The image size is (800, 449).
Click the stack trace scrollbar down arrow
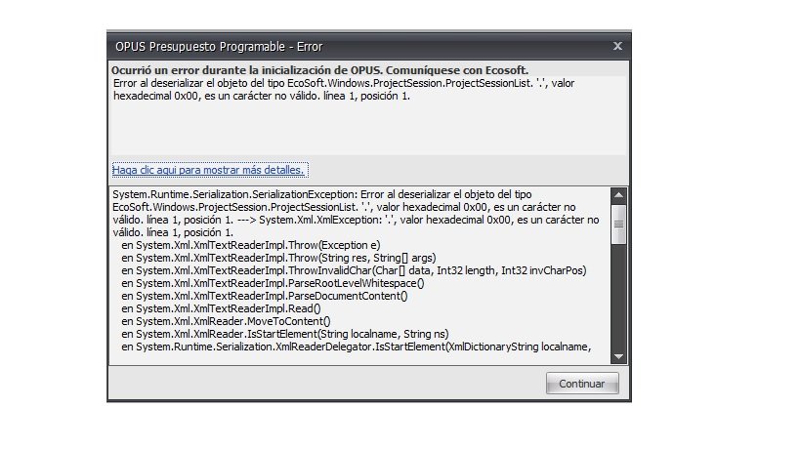coord(617,355)
